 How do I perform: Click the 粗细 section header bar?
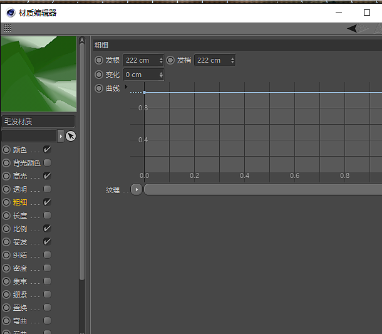pyautogui.click(x=237, y=45)
